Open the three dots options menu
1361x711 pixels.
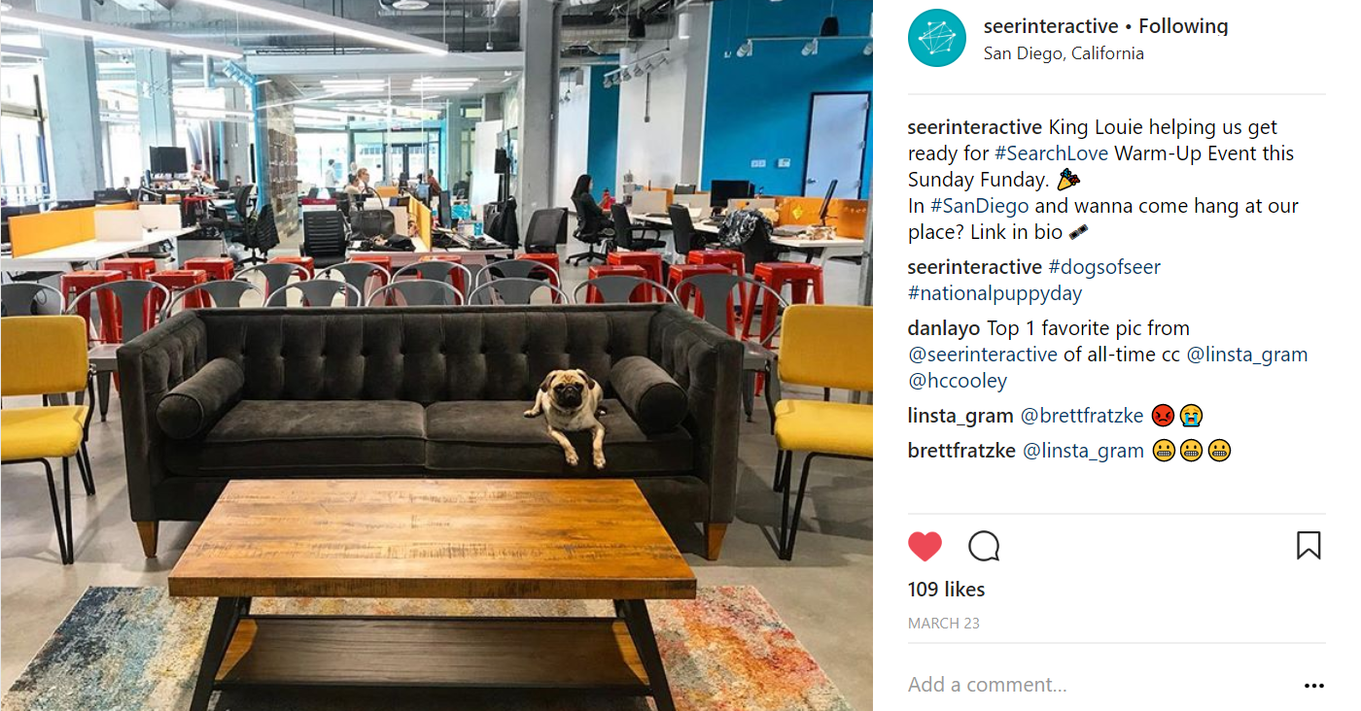coord(1314,686)
